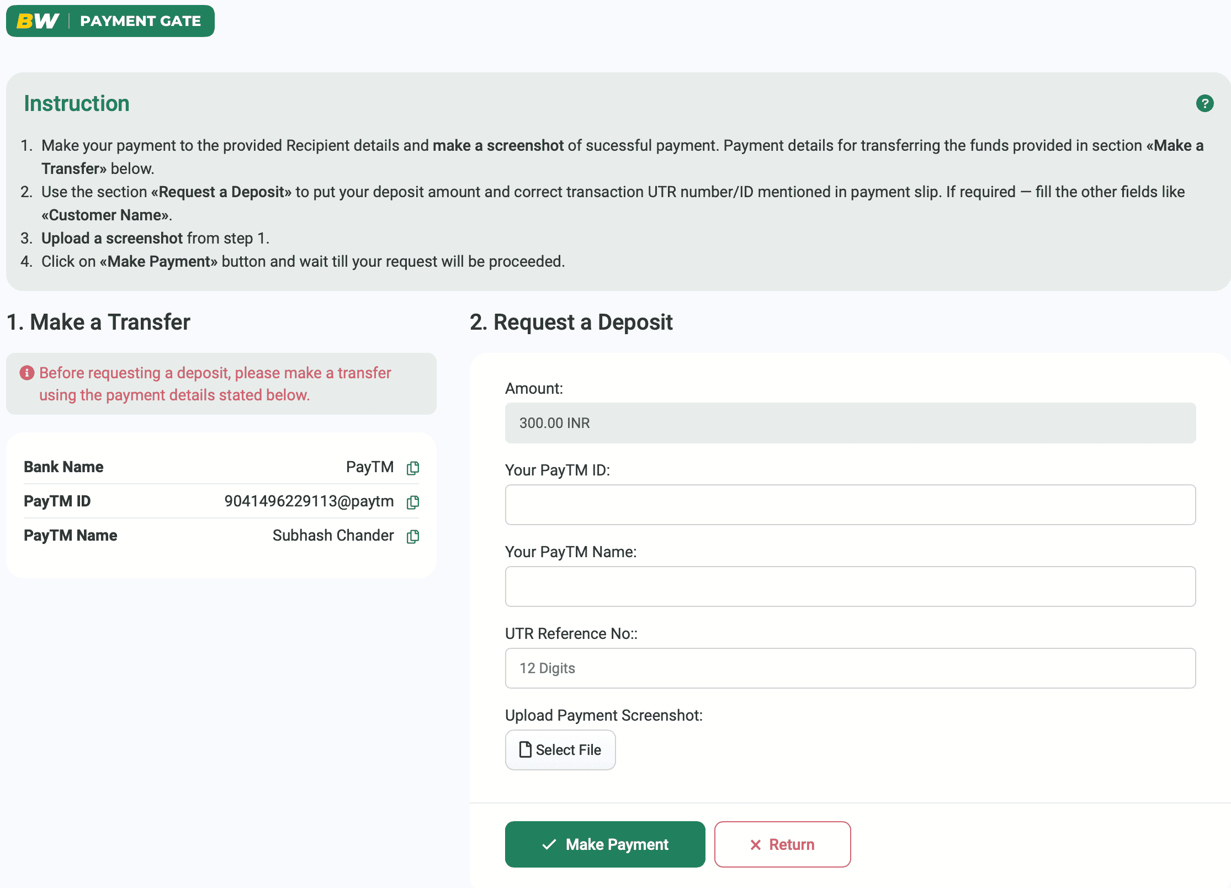This screenshot has width=1231, height=888.
Task: Click the 'Before requesting a deposit' warning text
Action: 215,384
